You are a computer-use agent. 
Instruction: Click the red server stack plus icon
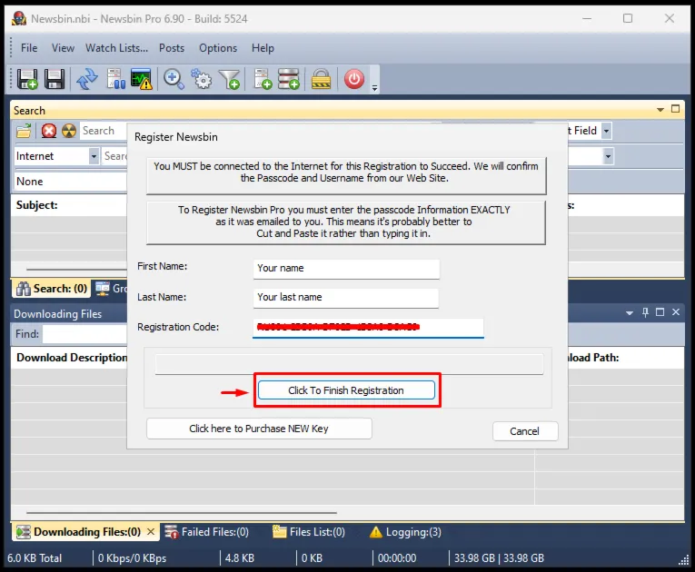coord(289,79)
